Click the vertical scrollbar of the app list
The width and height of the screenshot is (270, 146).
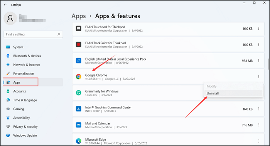pyautogui.click(x=268, y=64)
